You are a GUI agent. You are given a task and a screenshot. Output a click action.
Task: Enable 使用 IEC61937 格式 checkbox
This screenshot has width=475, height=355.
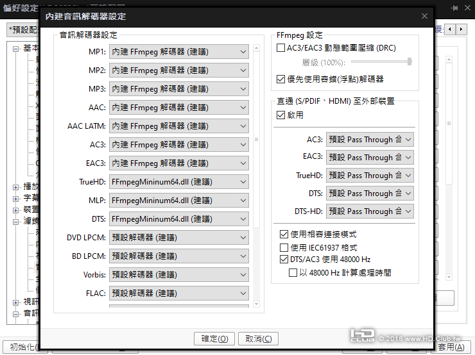pyautogui.click(x=284, y=247)
